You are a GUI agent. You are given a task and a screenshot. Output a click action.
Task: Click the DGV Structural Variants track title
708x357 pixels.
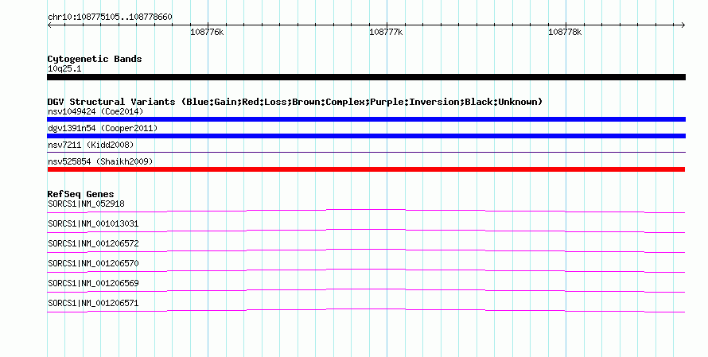tap(295, 102)
